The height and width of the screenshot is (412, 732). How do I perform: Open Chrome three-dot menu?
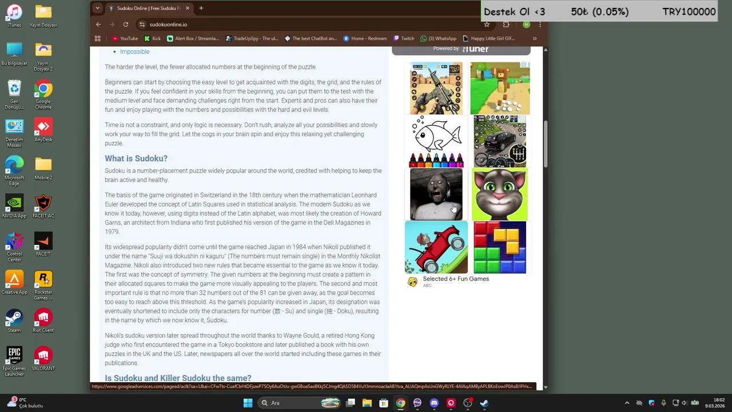click(540, 25)
